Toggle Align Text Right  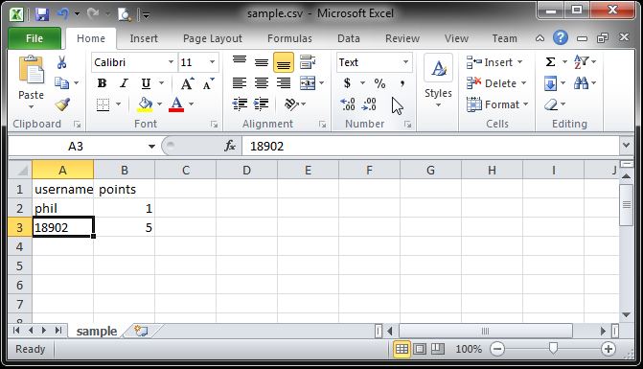click(x=284, y=83)
